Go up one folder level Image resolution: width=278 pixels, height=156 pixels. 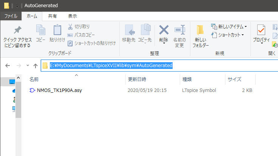[x=36, y=66]
